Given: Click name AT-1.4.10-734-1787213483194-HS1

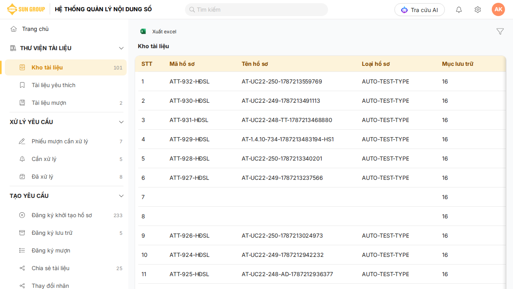Looking at the screenshot, I should pos(288,139).
